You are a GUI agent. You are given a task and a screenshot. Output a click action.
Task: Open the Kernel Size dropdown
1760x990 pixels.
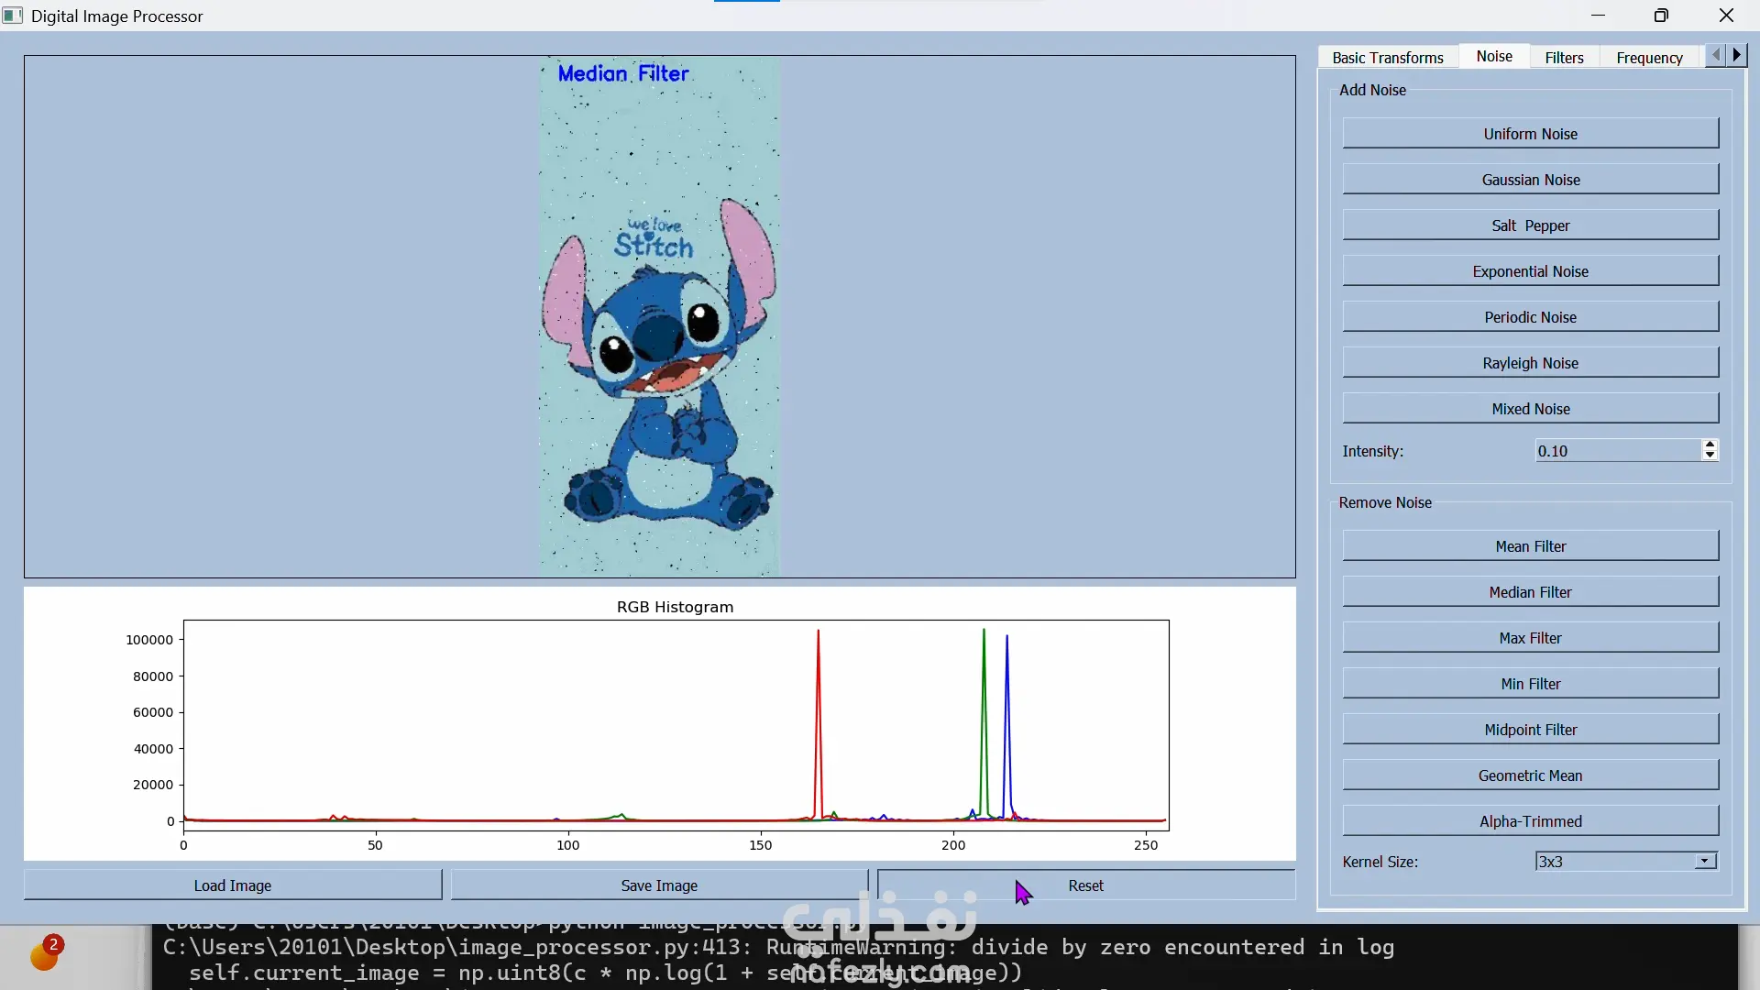pyautogui.click(x=1704, y=862)
